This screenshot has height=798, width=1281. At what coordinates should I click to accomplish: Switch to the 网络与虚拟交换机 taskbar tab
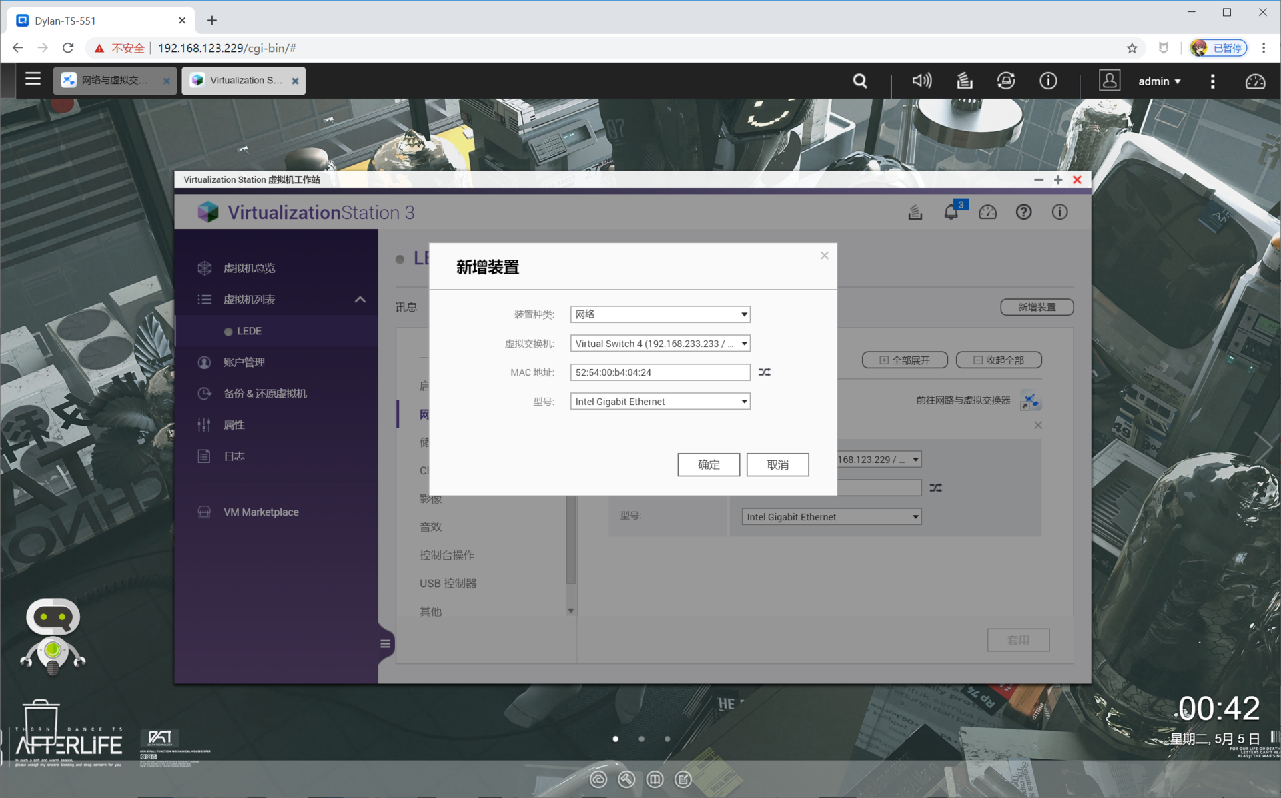(x=113, y=81)
